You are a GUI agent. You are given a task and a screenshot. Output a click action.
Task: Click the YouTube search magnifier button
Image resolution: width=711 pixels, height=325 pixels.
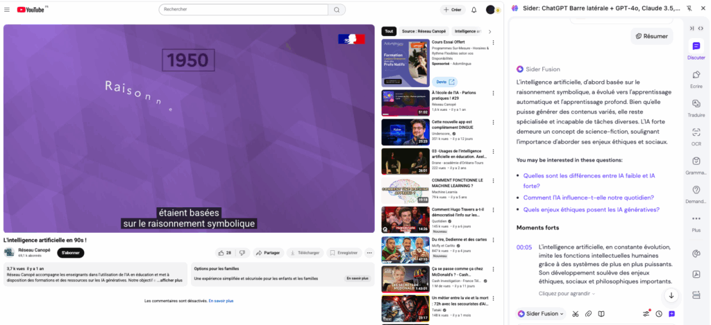pos(336,10)
